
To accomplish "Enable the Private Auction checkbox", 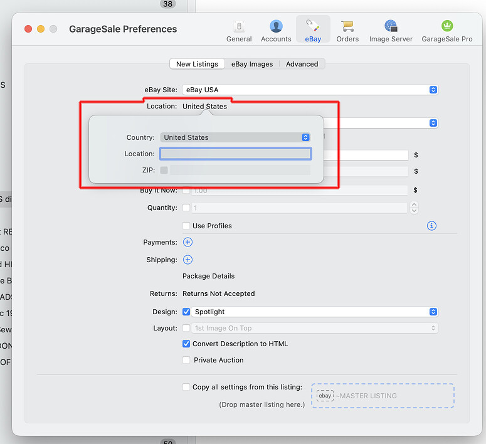I will point(186,360).
